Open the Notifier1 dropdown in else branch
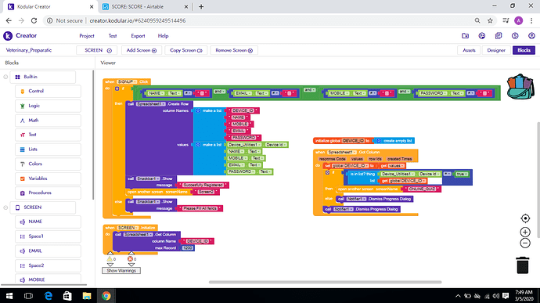Viewport: 540px width, 303px height. (x=356, y=199)
